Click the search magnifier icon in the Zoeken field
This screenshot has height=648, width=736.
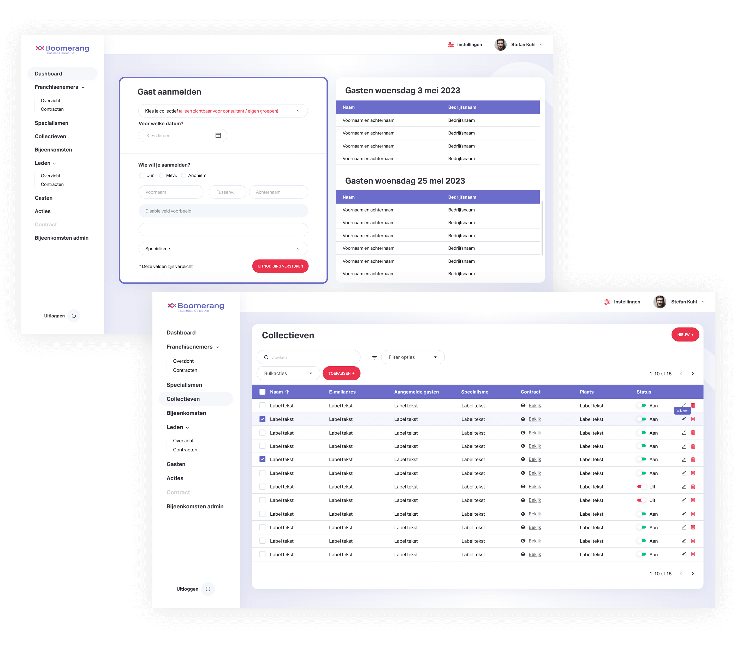[x=266, y=357]
